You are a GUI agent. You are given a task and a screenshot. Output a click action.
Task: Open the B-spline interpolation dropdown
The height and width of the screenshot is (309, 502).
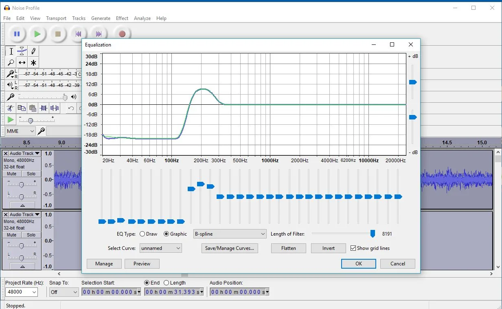(230, 234)
